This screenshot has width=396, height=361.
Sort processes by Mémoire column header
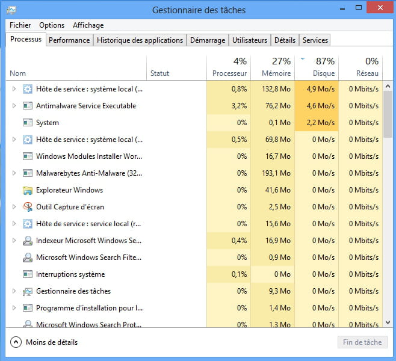[x=272, y=67]
